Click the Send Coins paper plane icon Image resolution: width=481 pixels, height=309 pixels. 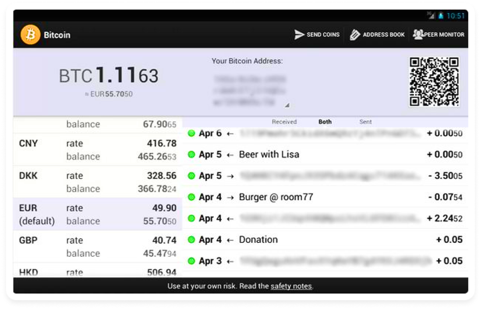[299, 35]
